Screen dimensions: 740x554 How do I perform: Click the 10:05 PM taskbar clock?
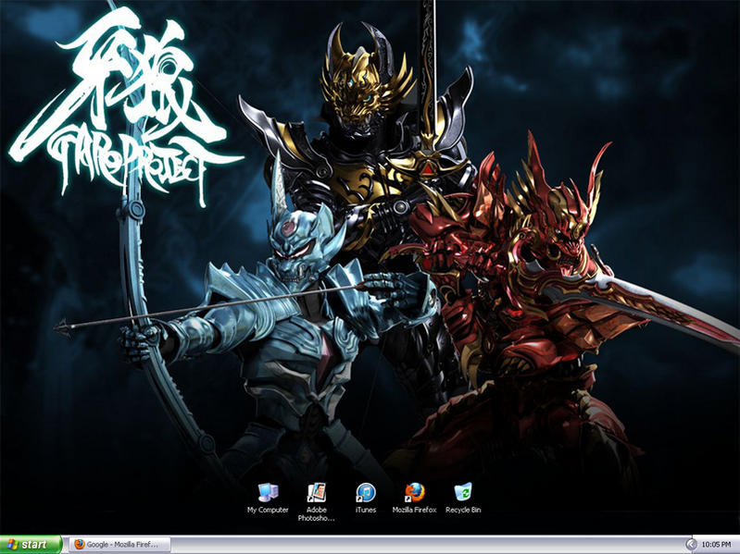[717, 545]
